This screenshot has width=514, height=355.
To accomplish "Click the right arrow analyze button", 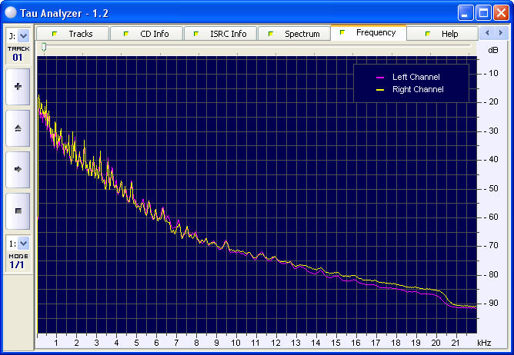I will (x=18, y=169).
